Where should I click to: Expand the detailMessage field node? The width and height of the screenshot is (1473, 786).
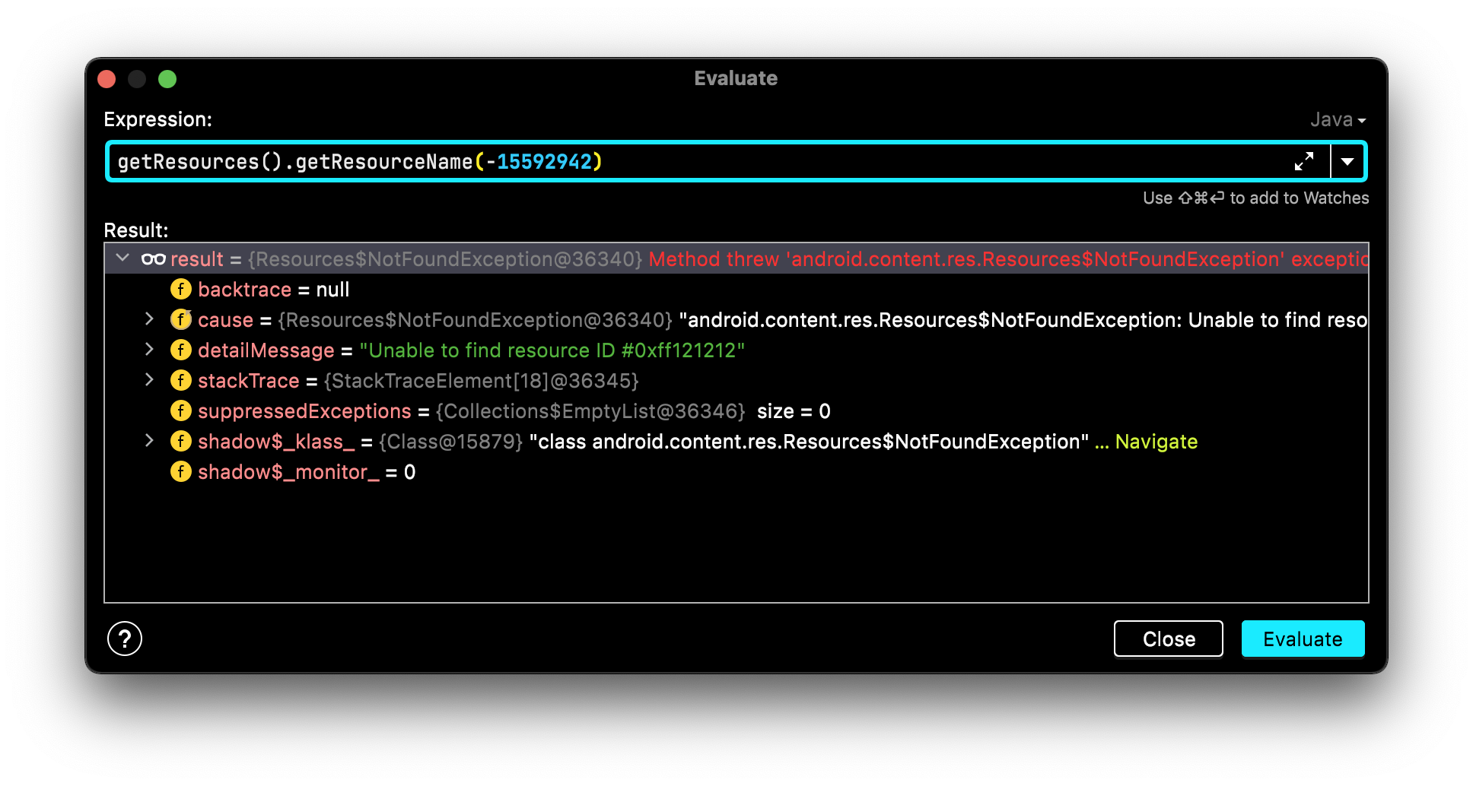pyautogui.click(x=149, y=350)
